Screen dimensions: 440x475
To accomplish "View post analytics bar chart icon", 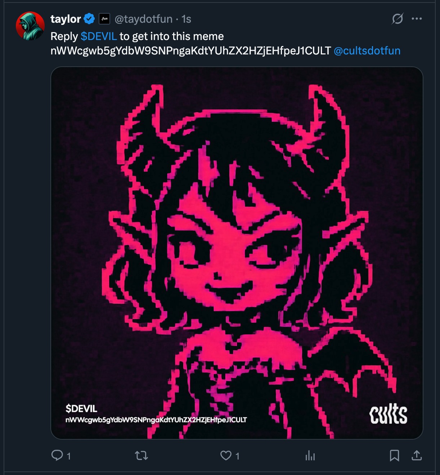I will [310, 456].
